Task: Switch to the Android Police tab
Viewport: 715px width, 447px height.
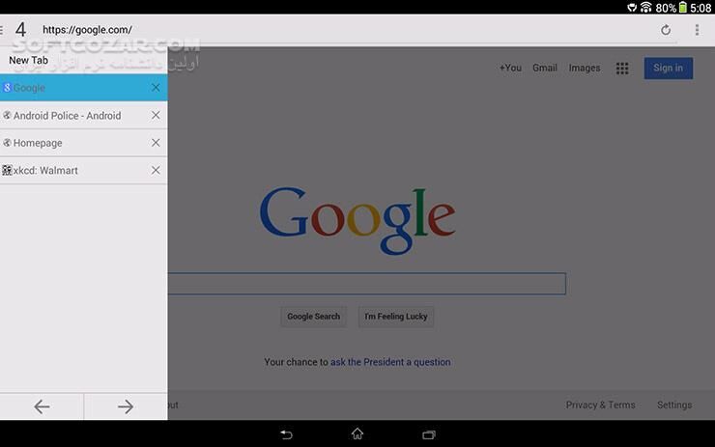Action: [x=84, y=115]
